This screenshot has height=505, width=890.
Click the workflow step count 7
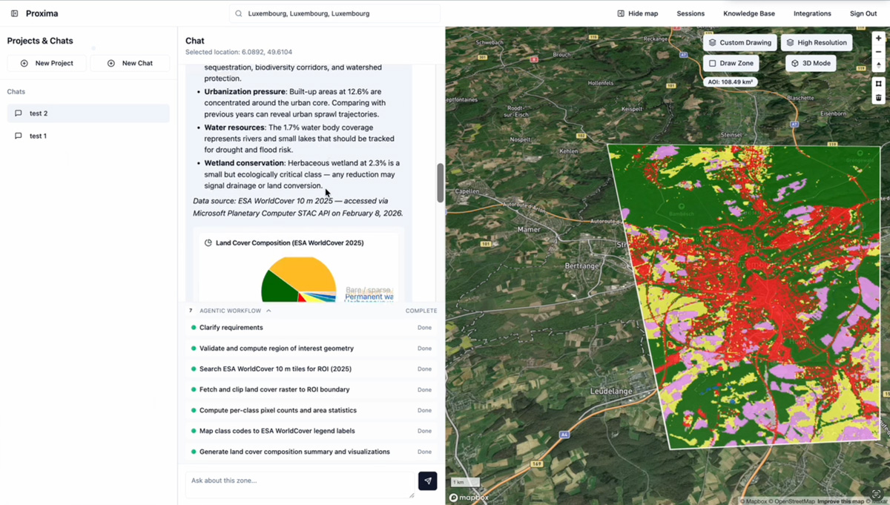pos(191,311)
